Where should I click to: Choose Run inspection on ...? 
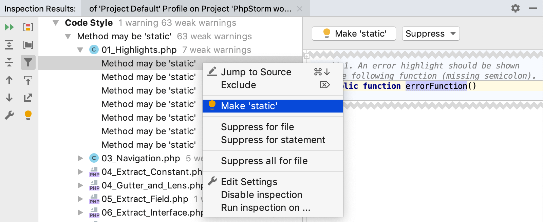273,207
